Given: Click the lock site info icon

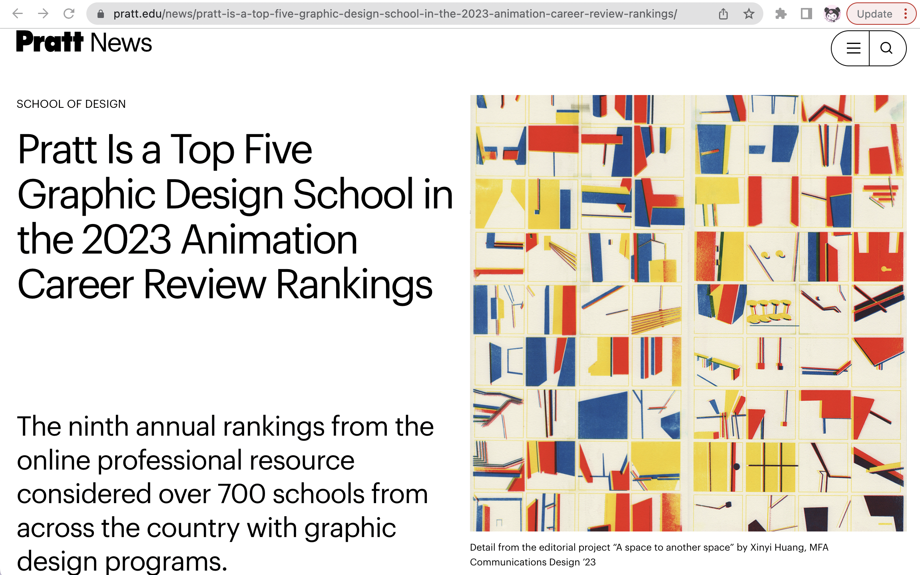Looking at the screenshot, I should (101, 14).
